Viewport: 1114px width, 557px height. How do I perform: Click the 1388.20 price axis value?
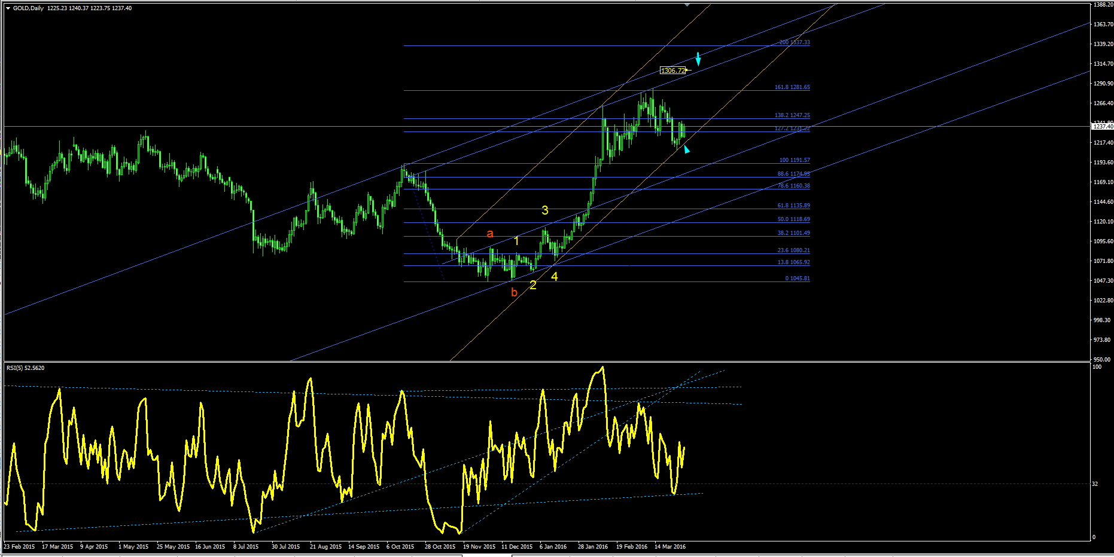point(1103,5)
